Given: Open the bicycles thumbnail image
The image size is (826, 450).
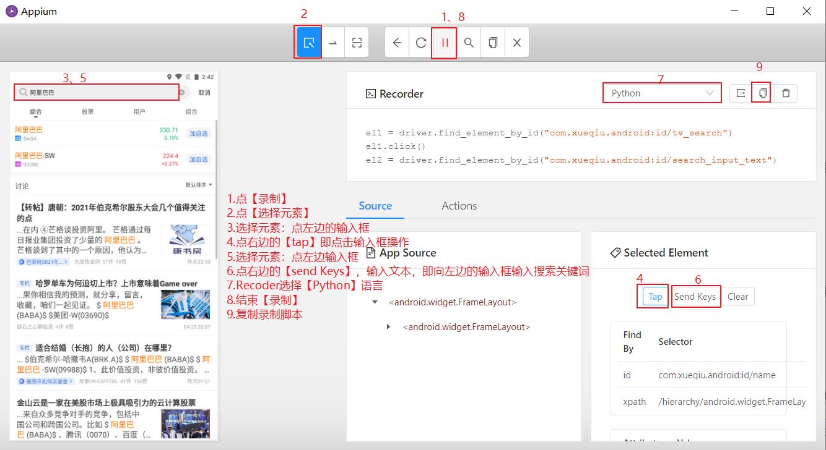Looking at the screenshot, I should [185, 305].
